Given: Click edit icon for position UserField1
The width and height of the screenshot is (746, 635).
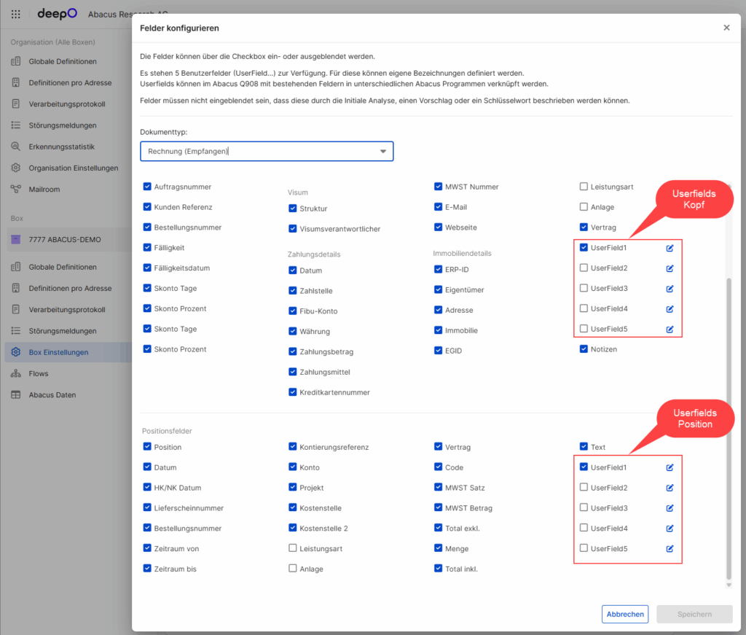Looking at the screenshot, I should point(670,467).
